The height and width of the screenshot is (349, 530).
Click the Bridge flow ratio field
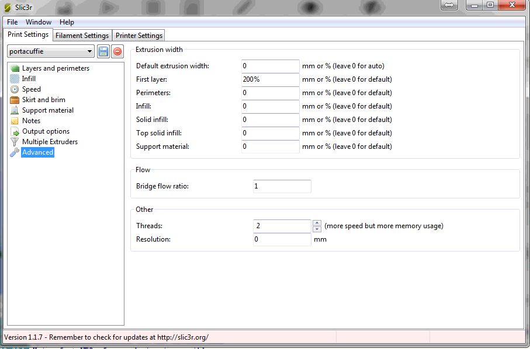(282, 186)
